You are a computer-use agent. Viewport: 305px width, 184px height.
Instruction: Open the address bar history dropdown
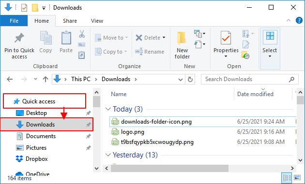pyautogui.click(x=181, y=79)
